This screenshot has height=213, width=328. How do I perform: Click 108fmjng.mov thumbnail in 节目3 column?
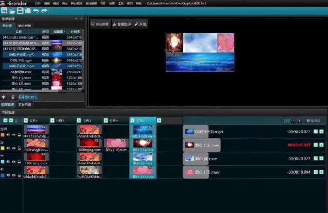coord(89,144)
